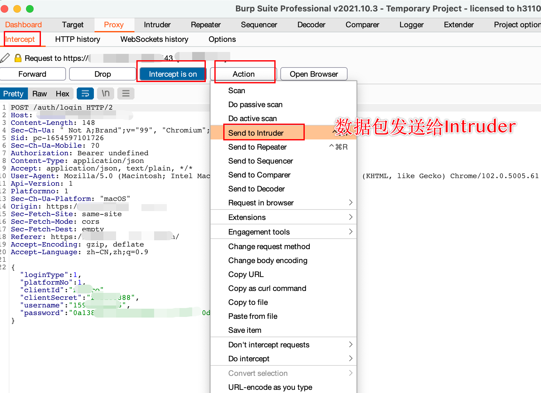Expand the Request in browser submenu
This screenshot has width=541, height=393.
click(284, 203)
